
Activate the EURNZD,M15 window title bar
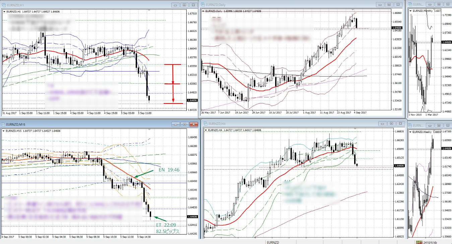(84, 125)
